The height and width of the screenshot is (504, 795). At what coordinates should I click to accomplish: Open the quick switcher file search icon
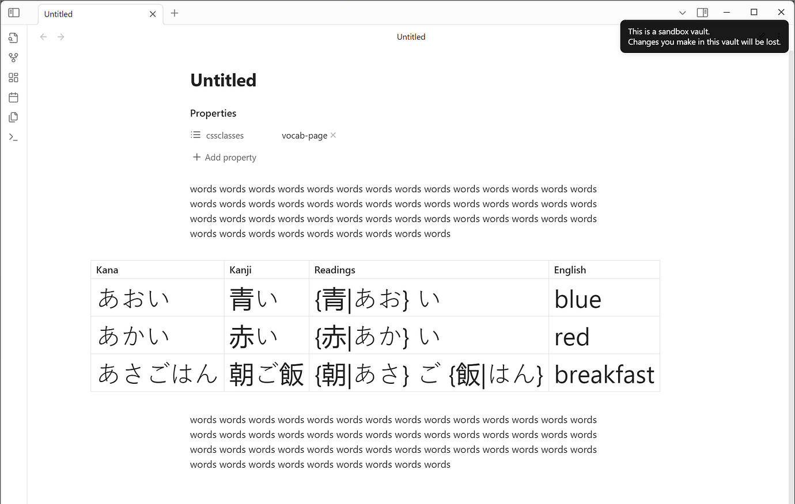14,38
